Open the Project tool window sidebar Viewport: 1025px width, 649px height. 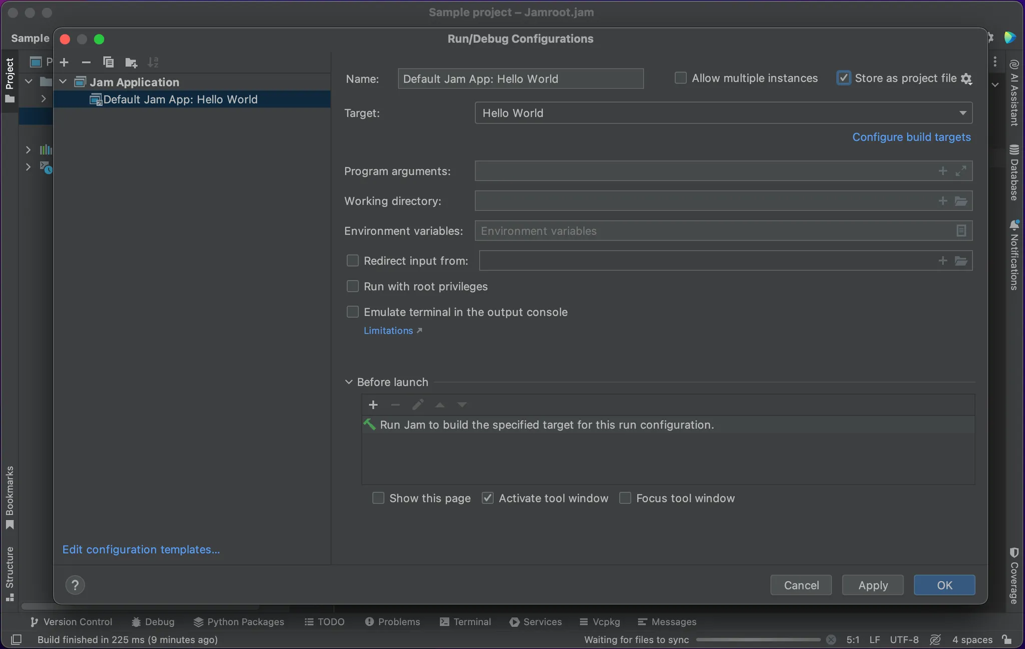point(10,80)
